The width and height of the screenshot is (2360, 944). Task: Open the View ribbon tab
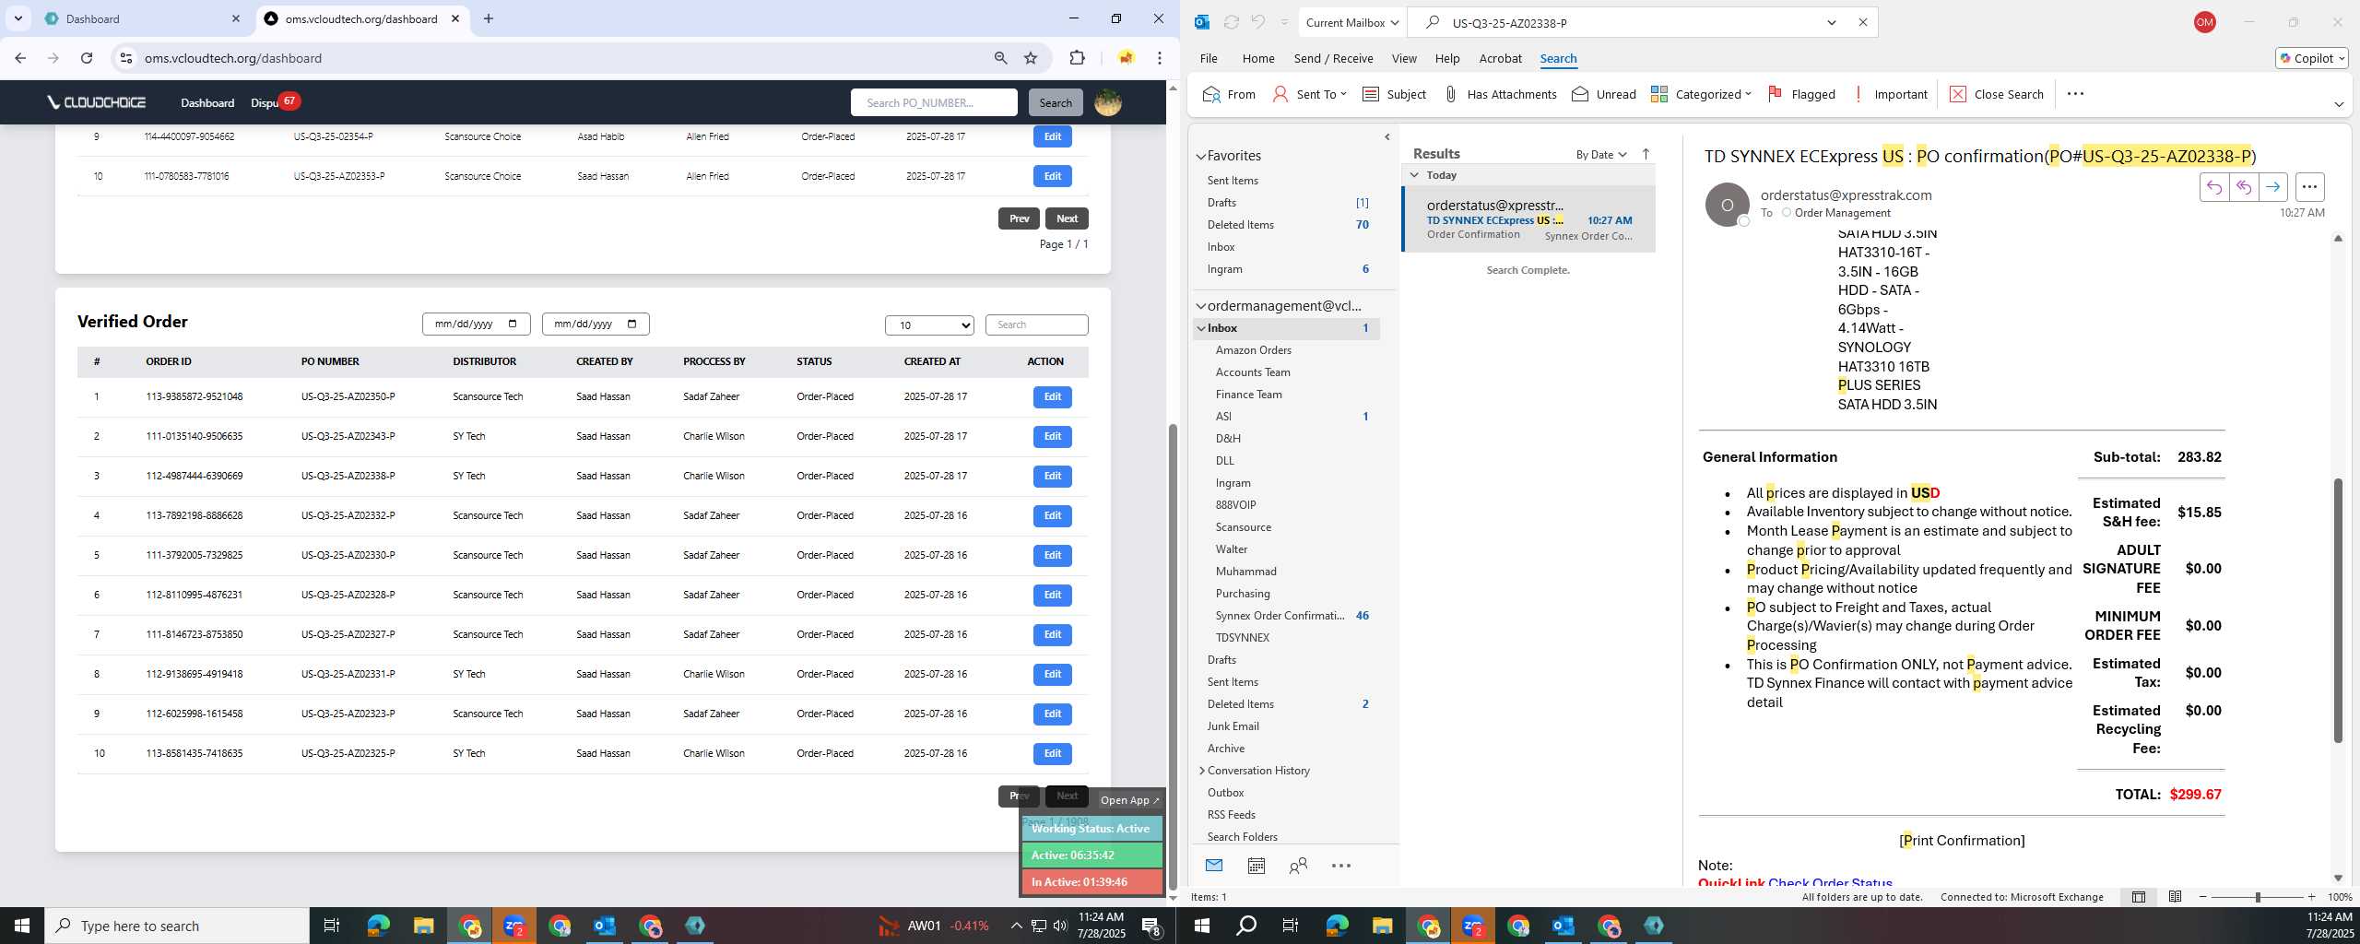click(x=1404, y=58)
